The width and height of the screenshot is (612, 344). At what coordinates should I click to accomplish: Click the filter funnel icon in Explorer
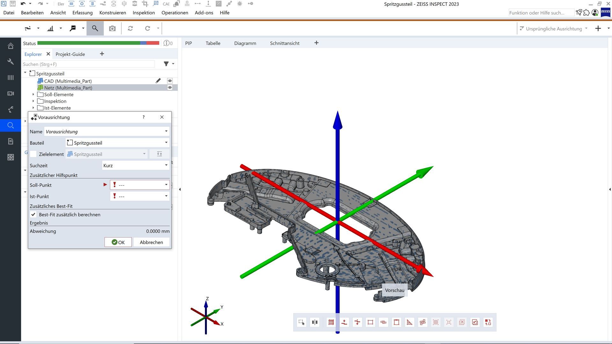point(166,64)
